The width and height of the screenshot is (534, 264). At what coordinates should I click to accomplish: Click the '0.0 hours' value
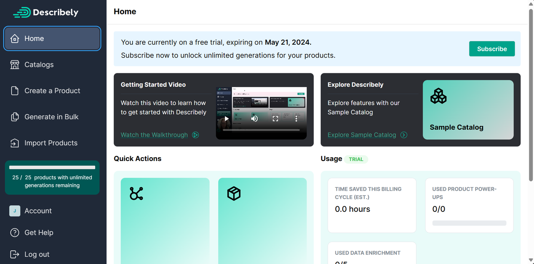(x=353, y=209)
